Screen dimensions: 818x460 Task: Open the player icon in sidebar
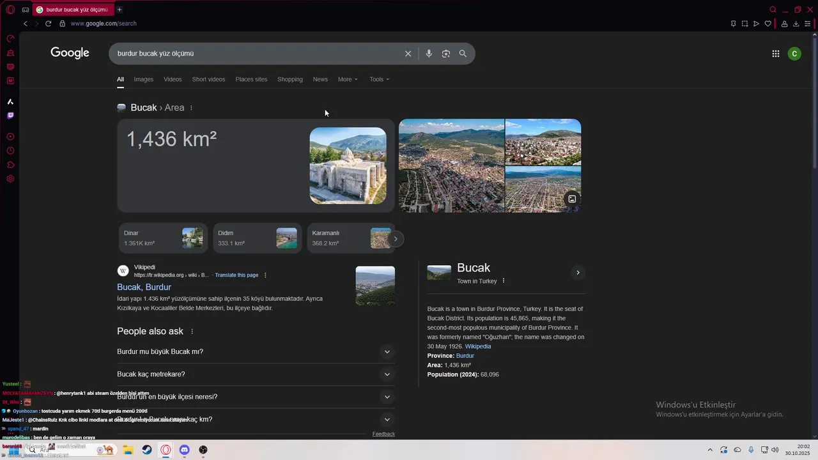[10, 137]
